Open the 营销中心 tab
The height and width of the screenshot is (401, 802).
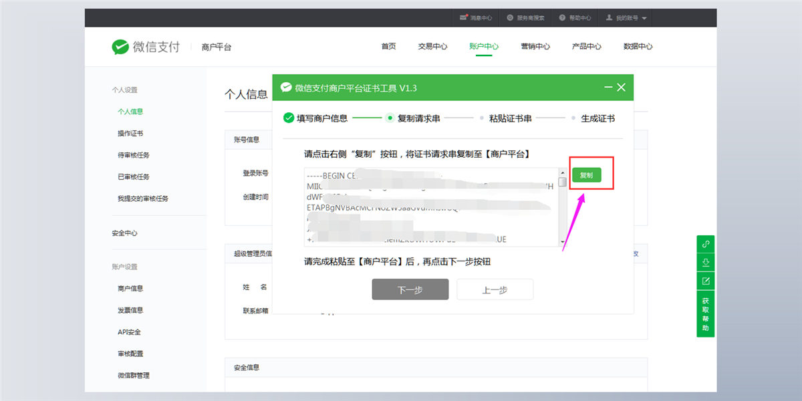pyautogui.click(x=535, y=46)
